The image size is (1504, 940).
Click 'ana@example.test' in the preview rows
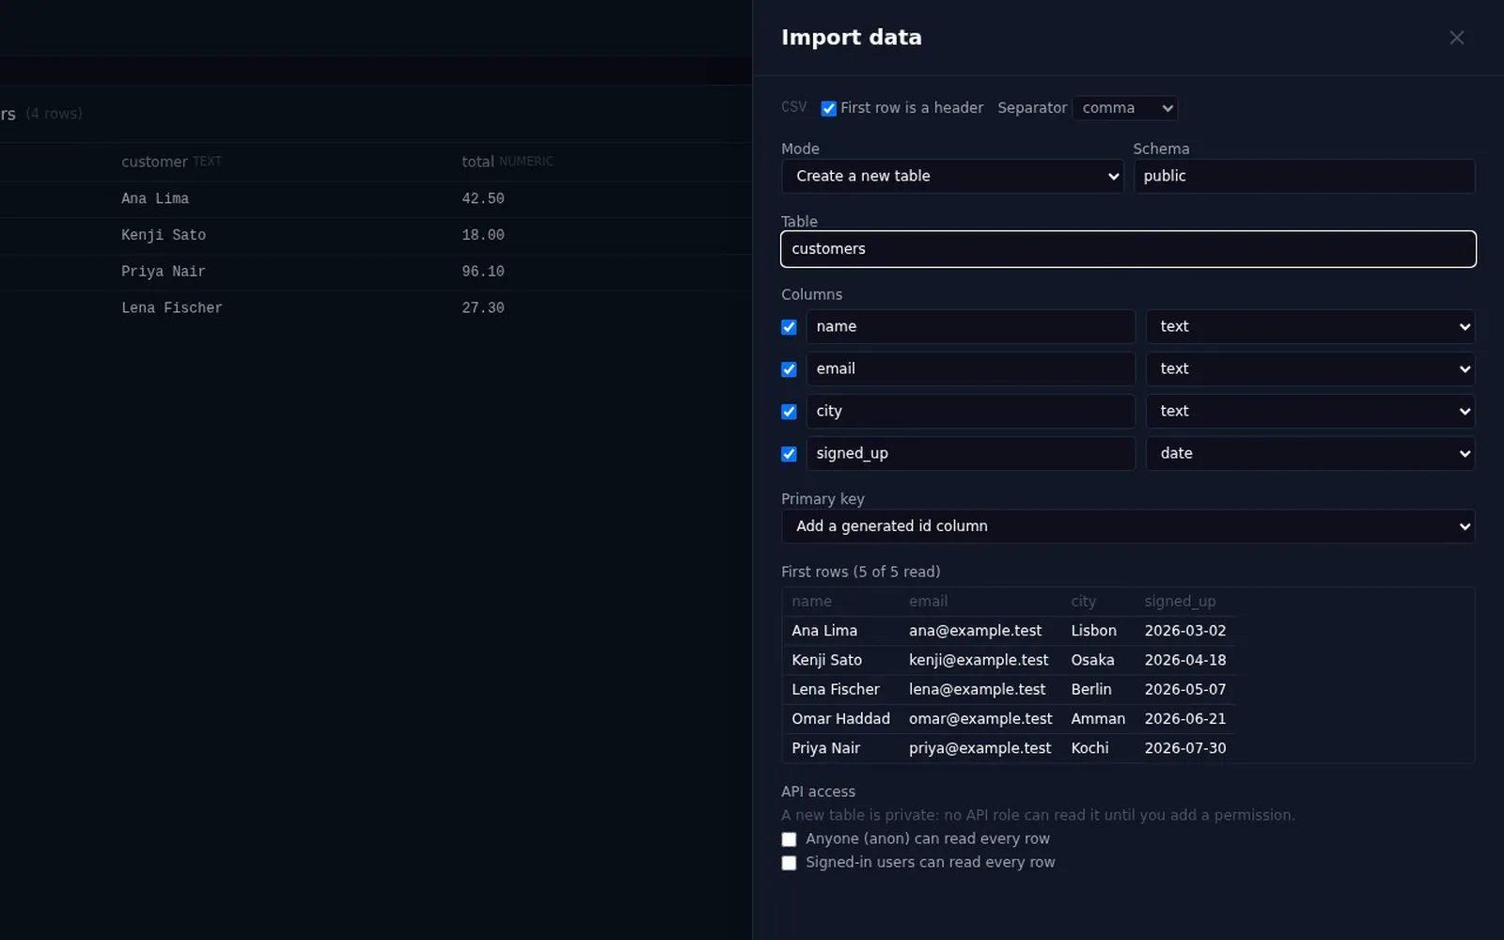(x=975, y=631)
